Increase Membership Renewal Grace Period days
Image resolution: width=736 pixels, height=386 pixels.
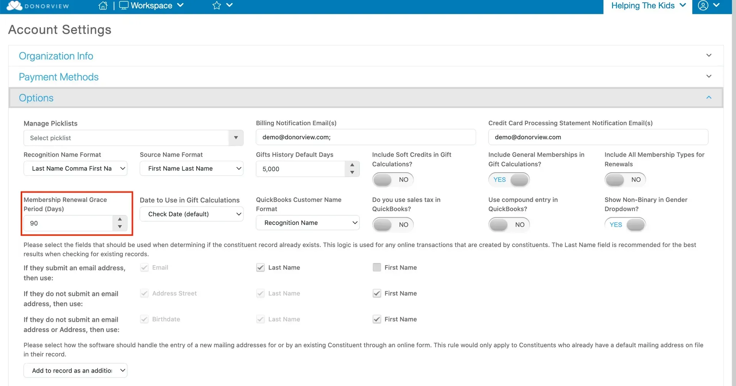(120, 219)
